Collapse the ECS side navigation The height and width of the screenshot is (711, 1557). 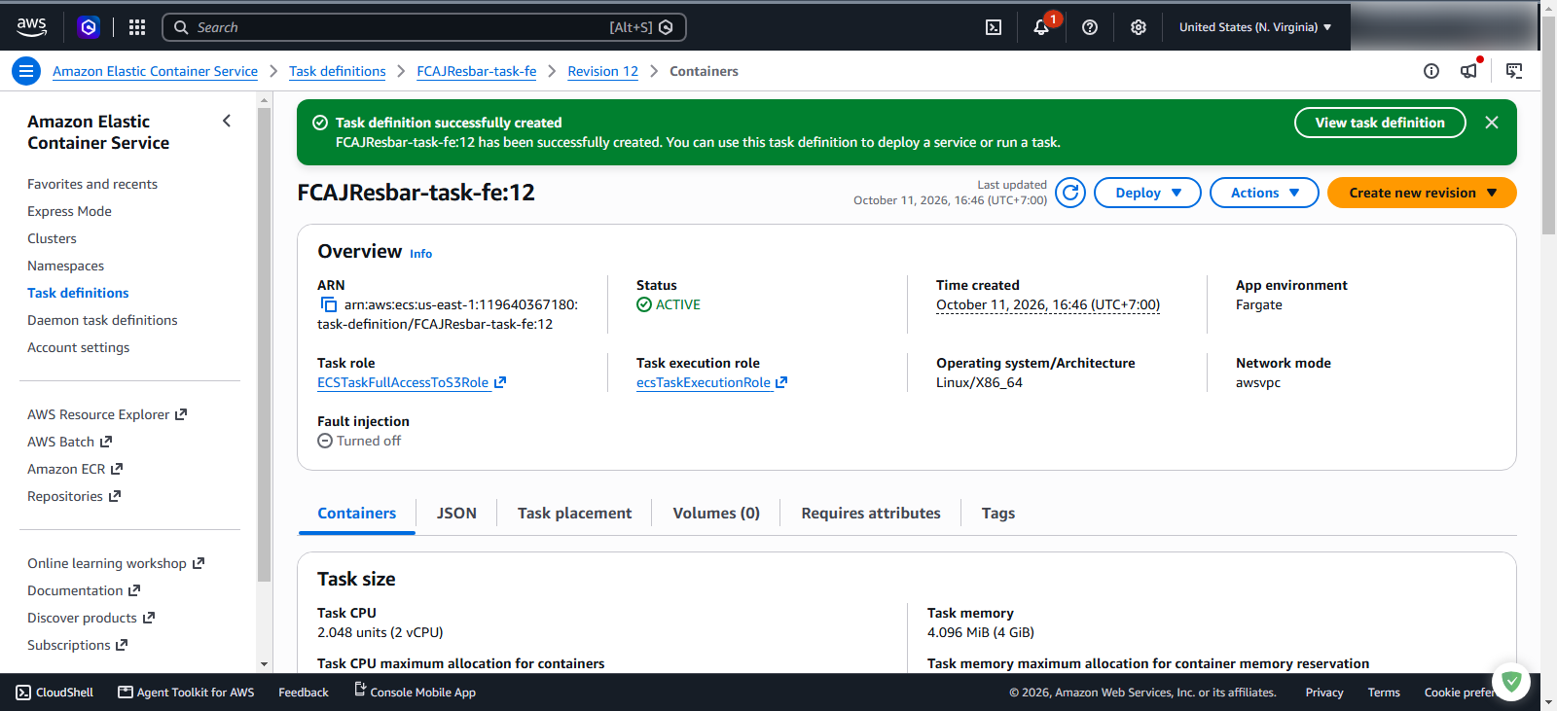[227, 121]
